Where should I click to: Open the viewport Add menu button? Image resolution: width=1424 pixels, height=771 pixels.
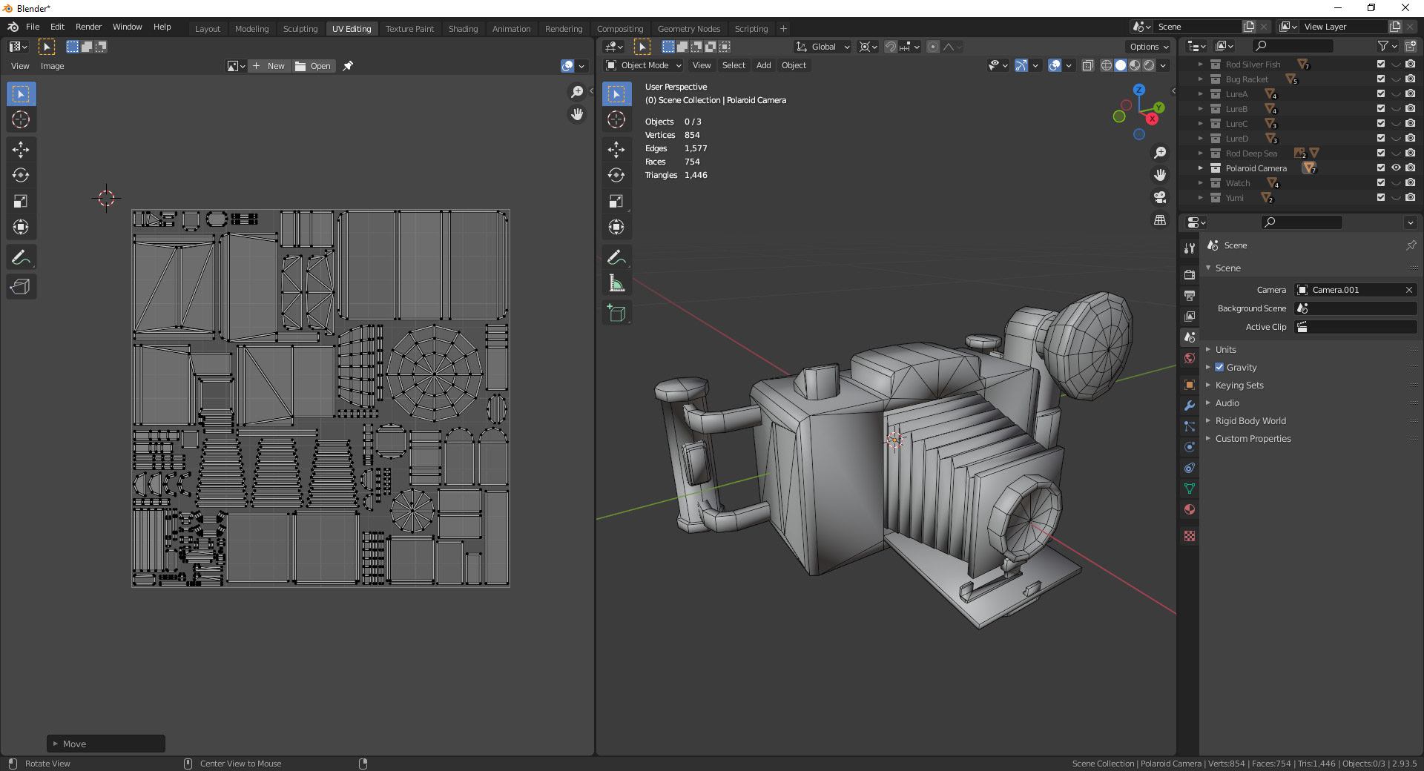pos(763,65)
